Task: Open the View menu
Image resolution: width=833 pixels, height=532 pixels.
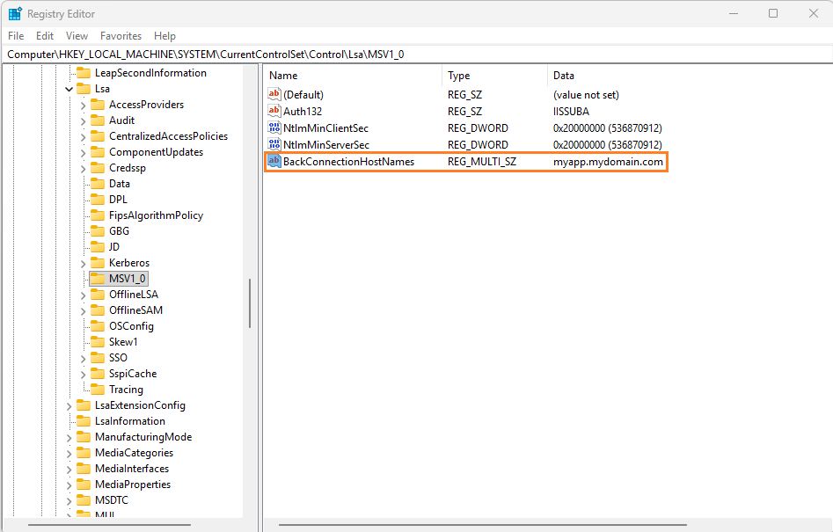Action: pos(77,35)
